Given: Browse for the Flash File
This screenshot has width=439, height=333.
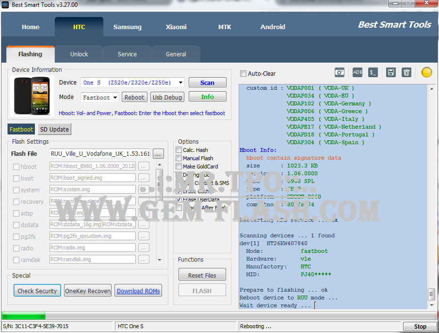Looking at the screenshot, I should click(158, 154).
